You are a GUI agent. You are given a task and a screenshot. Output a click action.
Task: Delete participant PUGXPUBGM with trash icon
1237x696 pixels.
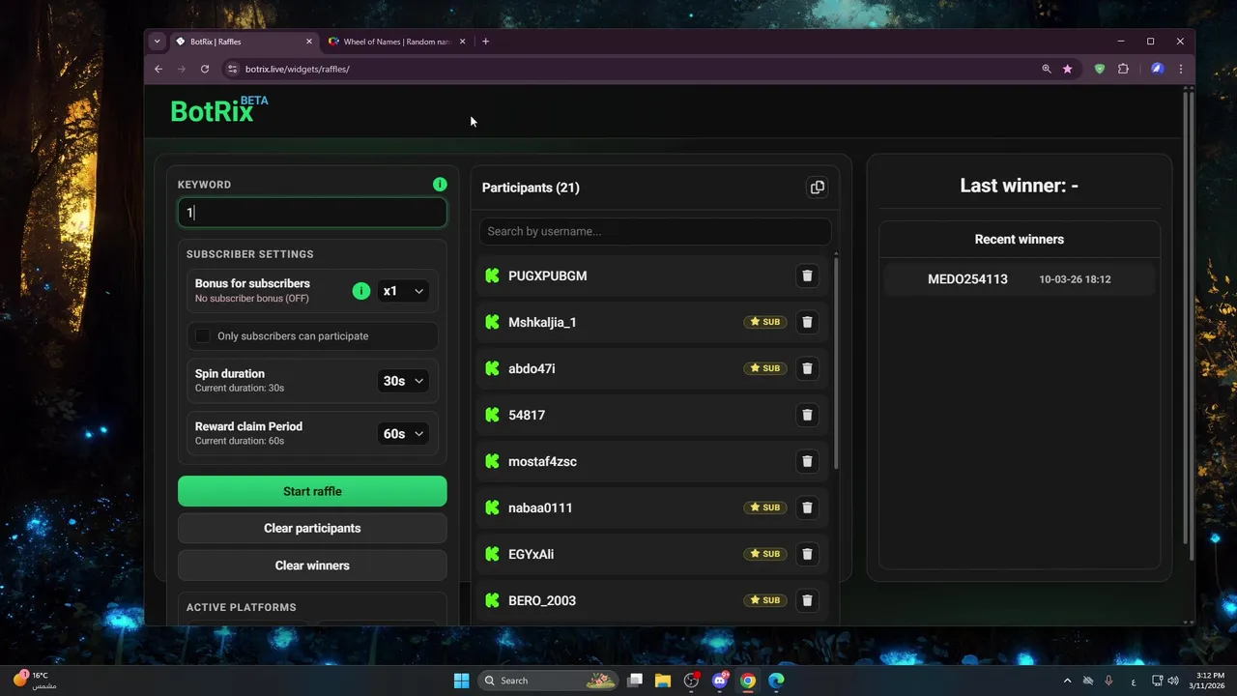[807, 275]
